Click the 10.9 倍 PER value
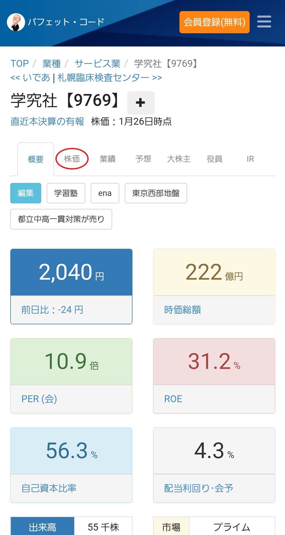The width and height of the screenshot is (285, 535). coord(71,362)
